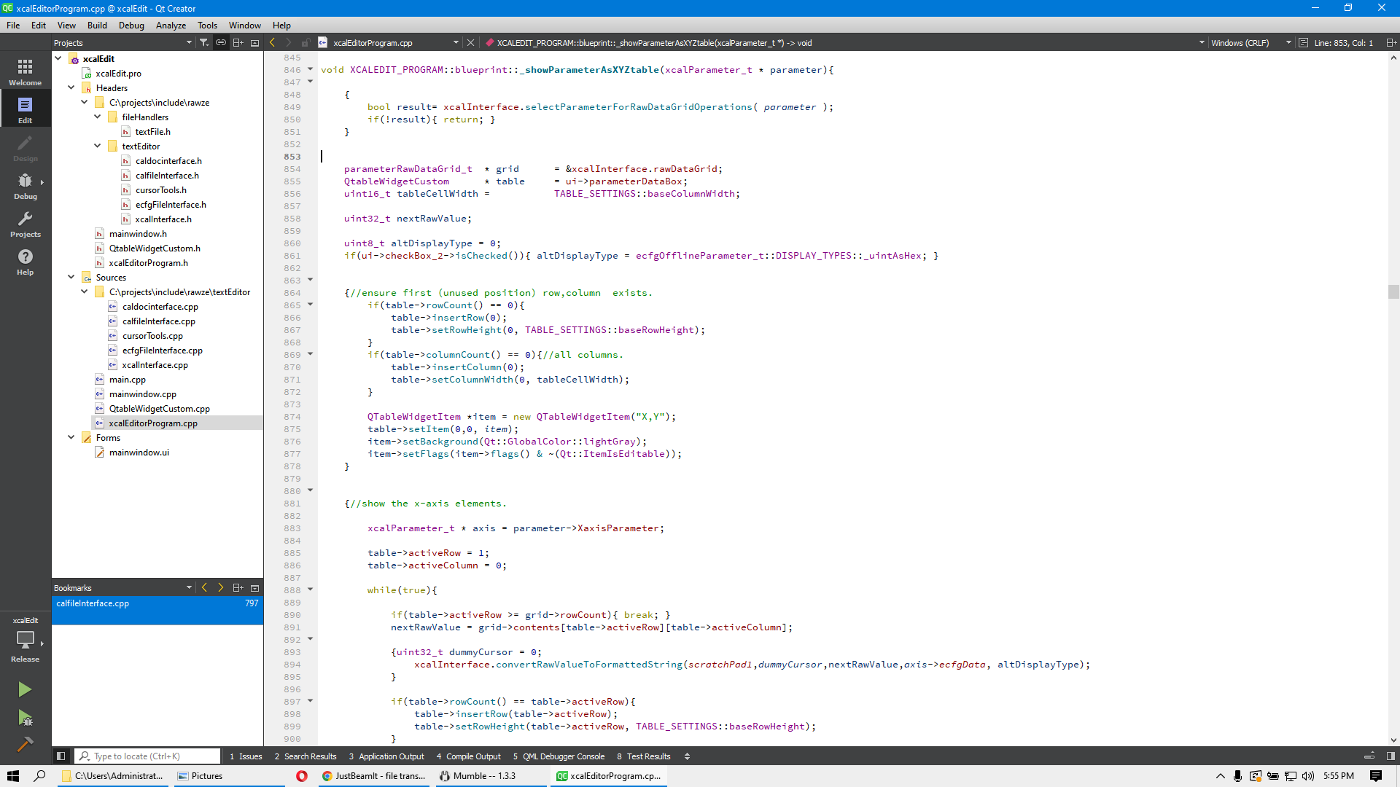Click the Type to locate search field
Viewport: 1400px width, 787px height.
pyautogui.click(x=148, y=756)
